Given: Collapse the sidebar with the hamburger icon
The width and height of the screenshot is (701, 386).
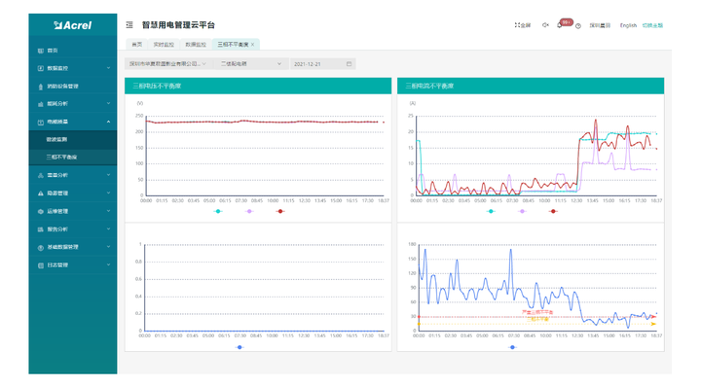Looking at the screenshot, I should pos(129,25).
